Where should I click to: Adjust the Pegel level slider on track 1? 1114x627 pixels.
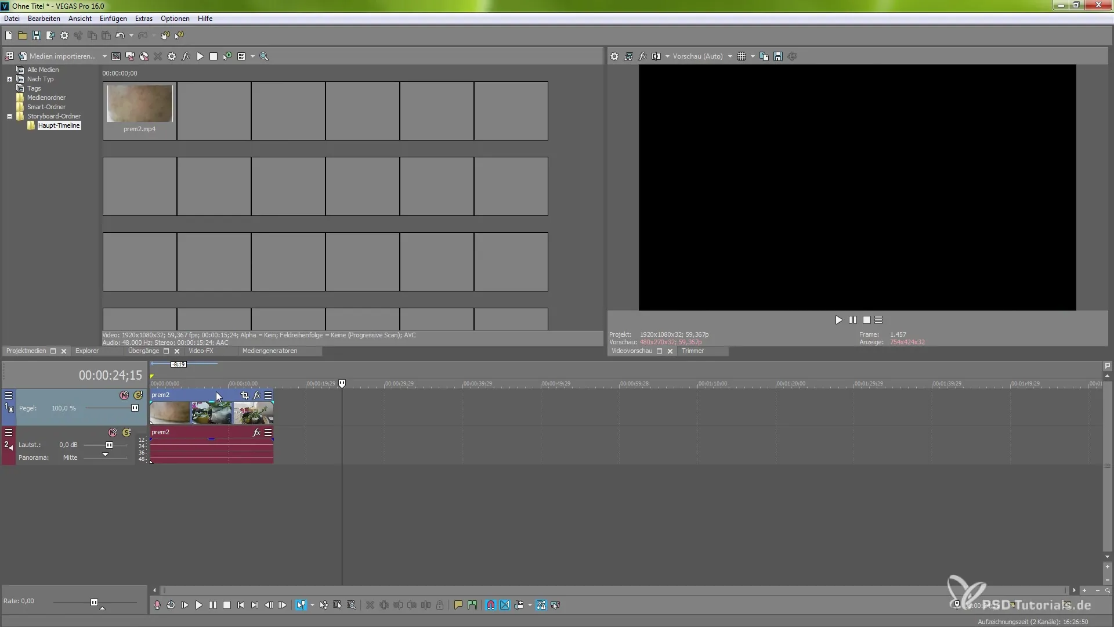tap(135, 408)
